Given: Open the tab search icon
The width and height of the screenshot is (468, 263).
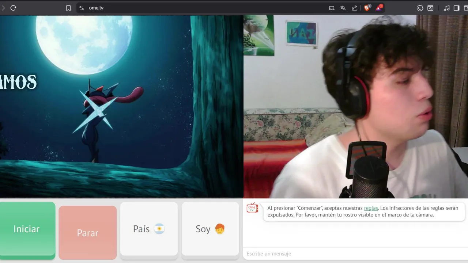Looking at the screenshot, I should 431,8.
